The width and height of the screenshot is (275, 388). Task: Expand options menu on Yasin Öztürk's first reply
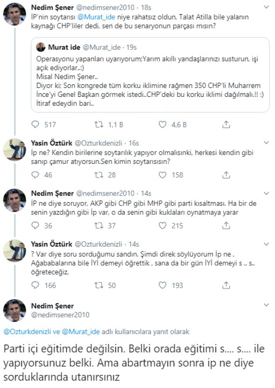[x=266, y=141]
